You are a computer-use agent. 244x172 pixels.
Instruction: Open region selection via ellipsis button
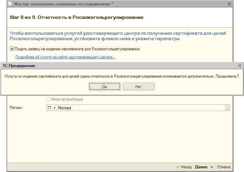[x=227, y=108]
